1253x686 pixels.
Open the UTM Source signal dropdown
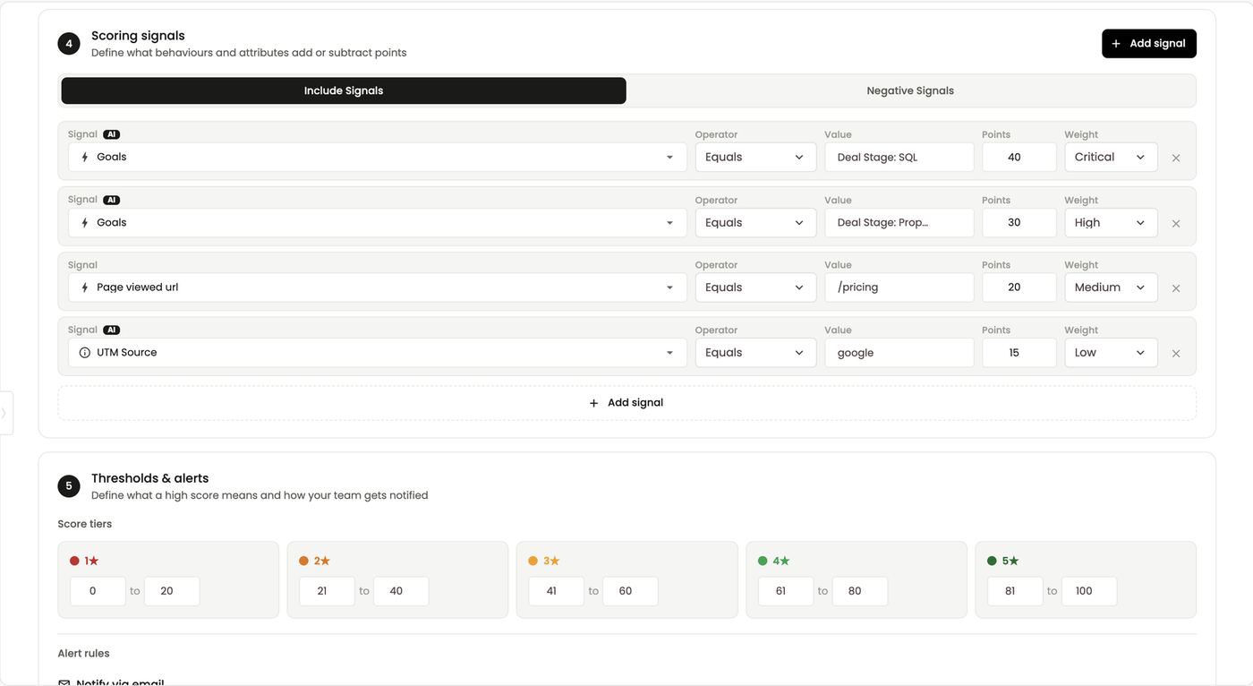[378, 353]
